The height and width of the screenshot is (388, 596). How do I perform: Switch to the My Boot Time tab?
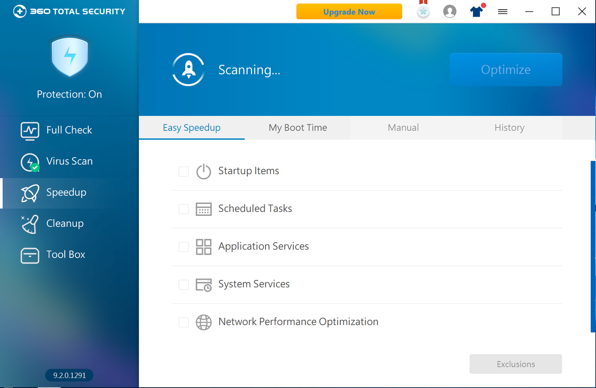pos(298,127)
